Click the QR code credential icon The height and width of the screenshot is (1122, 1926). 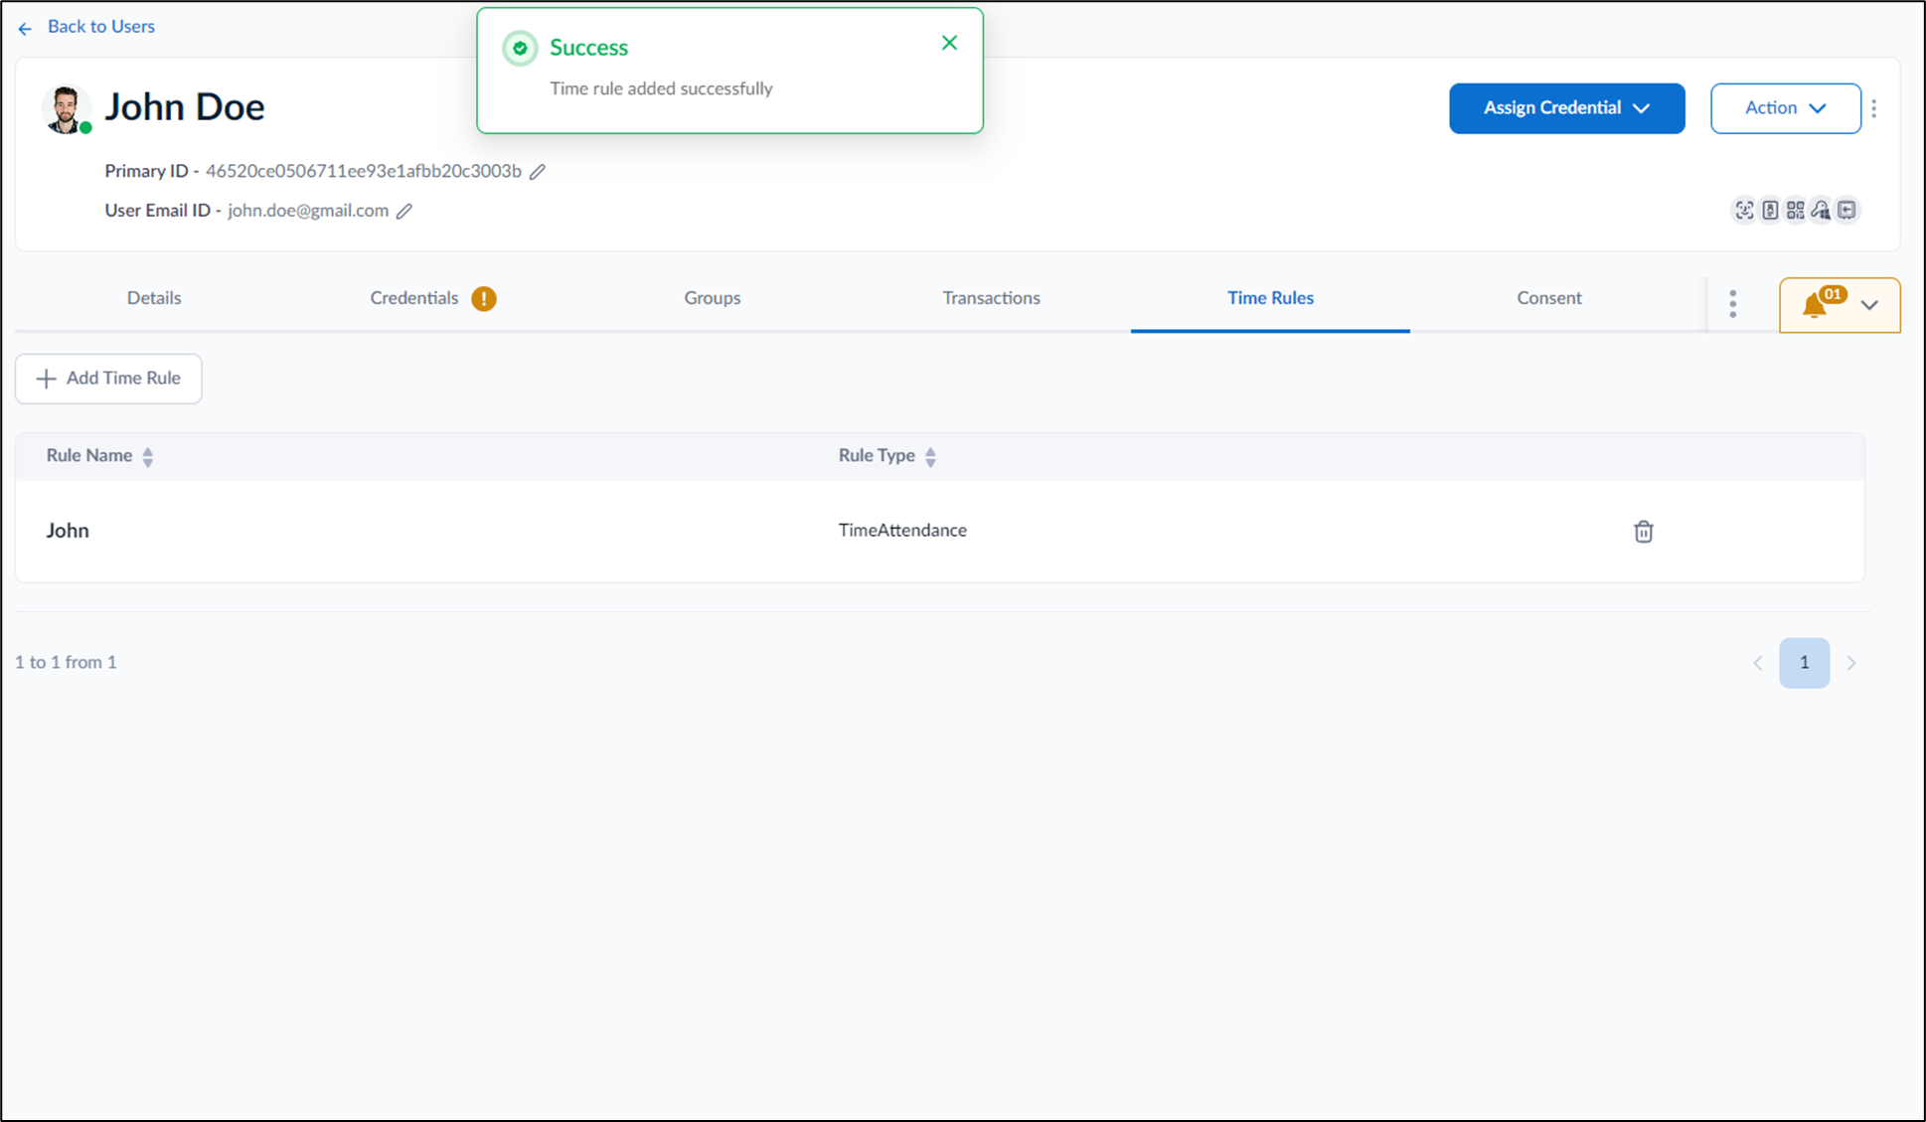[1795, 210]
